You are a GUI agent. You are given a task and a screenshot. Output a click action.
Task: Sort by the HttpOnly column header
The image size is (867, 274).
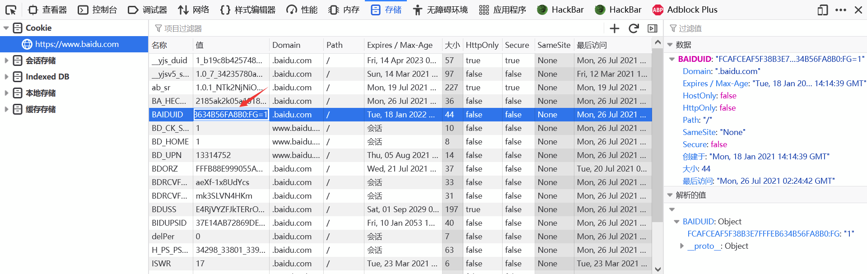click(482, 45)
